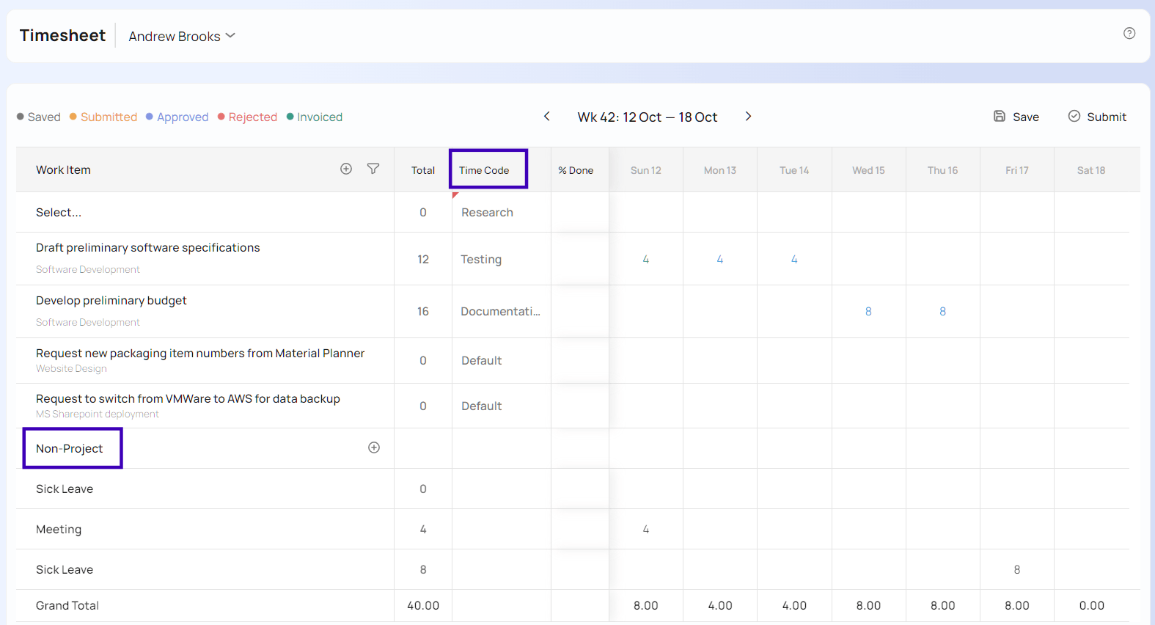Click the Save disk icon
The height and width of the screenshot is (625, 1155).
1000,116
